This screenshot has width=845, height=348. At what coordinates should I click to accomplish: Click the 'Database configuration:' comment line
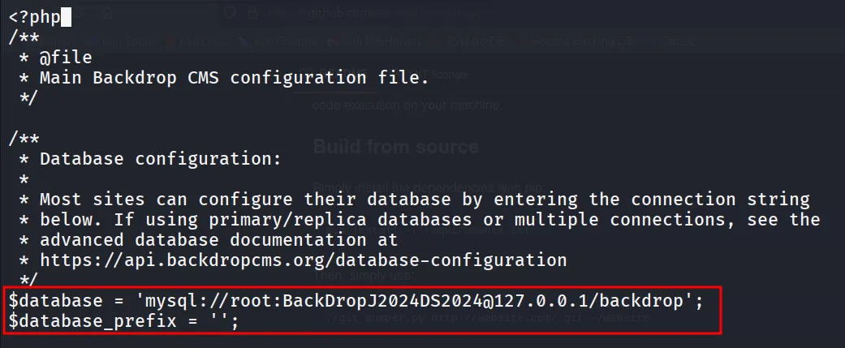(161, 159)
